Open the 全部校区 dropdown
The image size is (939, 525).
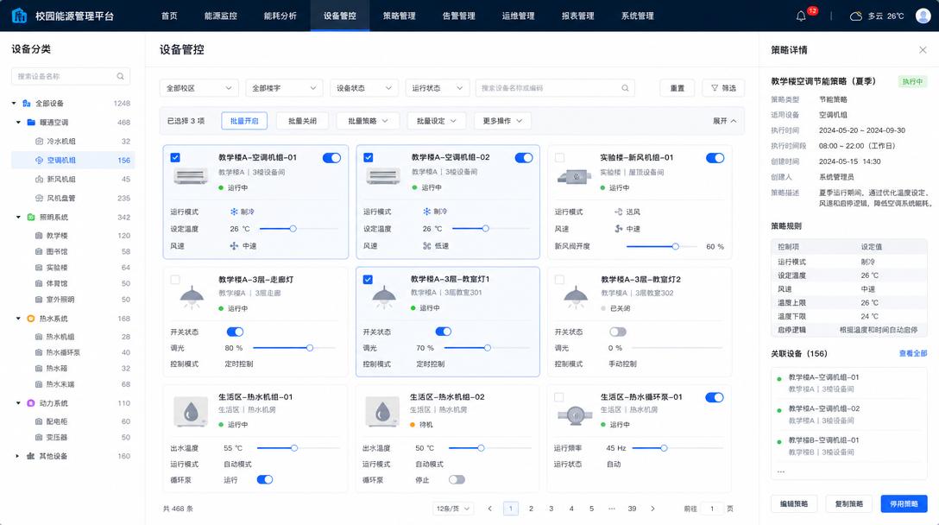coord(199,88)
